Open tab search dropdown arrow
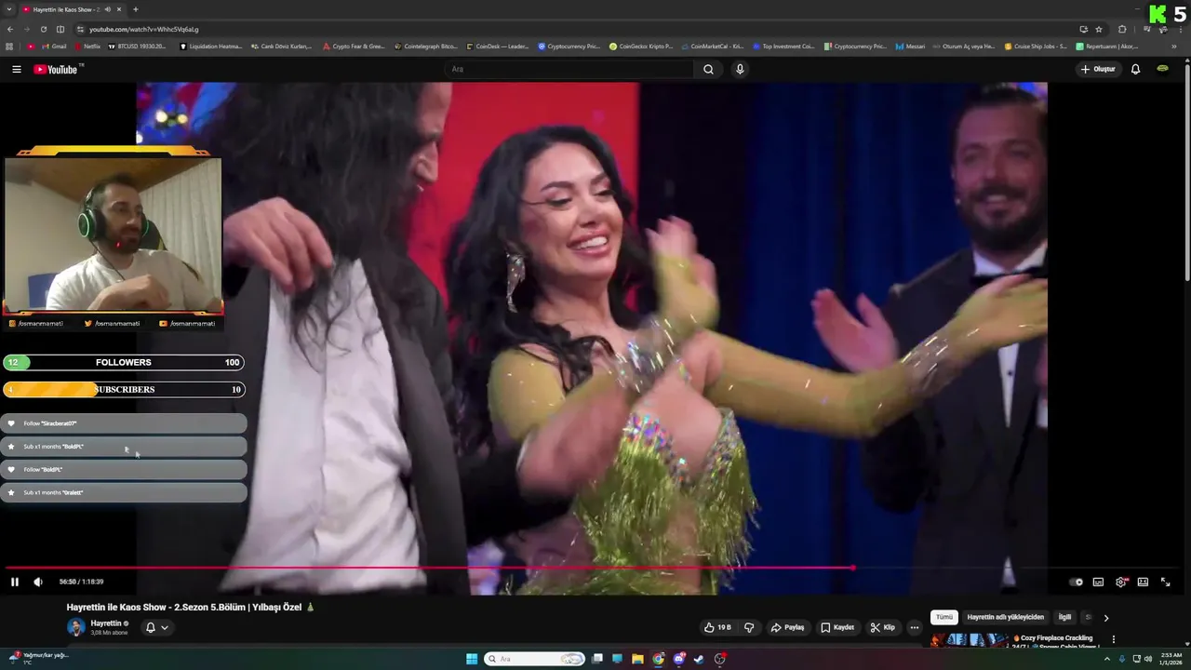This screenshot has width=1191, height=670. point(9,9)
